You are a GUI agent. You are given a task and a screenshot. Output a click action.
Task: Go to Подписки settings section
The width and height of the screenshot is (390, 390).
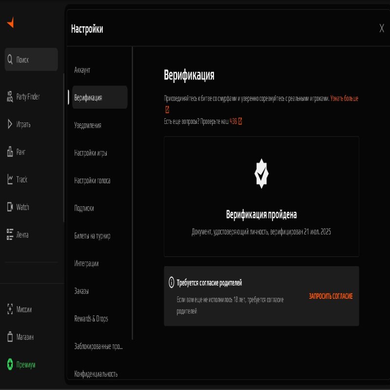(x=84, y=208)
